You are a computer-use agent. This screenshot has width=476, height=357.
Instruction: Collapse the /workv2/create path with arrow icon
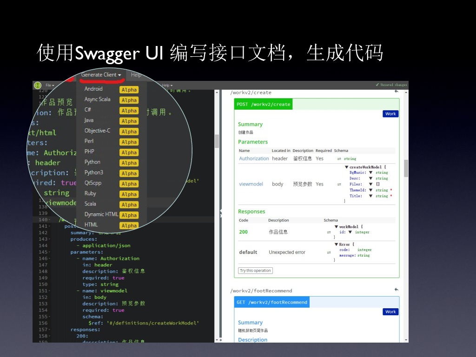396,92
